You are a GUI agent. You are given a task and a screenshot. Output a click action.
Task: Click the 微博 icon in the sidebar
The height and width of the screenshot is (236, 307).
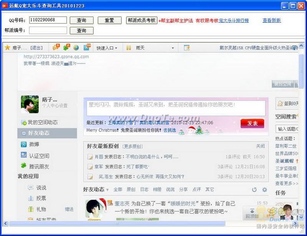click(24, 145)
